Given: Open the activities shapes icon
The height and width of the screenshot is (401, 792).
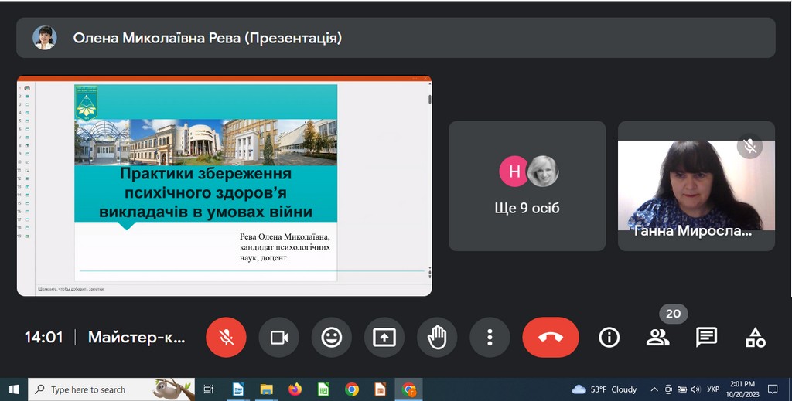Looking at the screenshot, I should (x=755, y=338).
